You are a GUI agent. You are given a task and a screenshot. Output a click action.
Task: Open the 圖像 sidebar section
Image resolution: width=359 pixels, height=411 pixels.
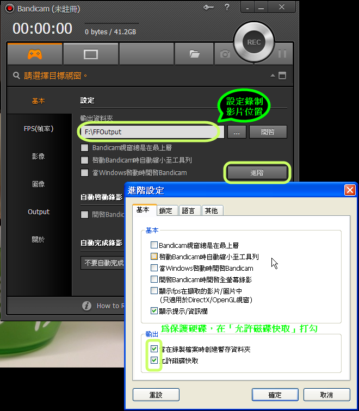(39, 184)
